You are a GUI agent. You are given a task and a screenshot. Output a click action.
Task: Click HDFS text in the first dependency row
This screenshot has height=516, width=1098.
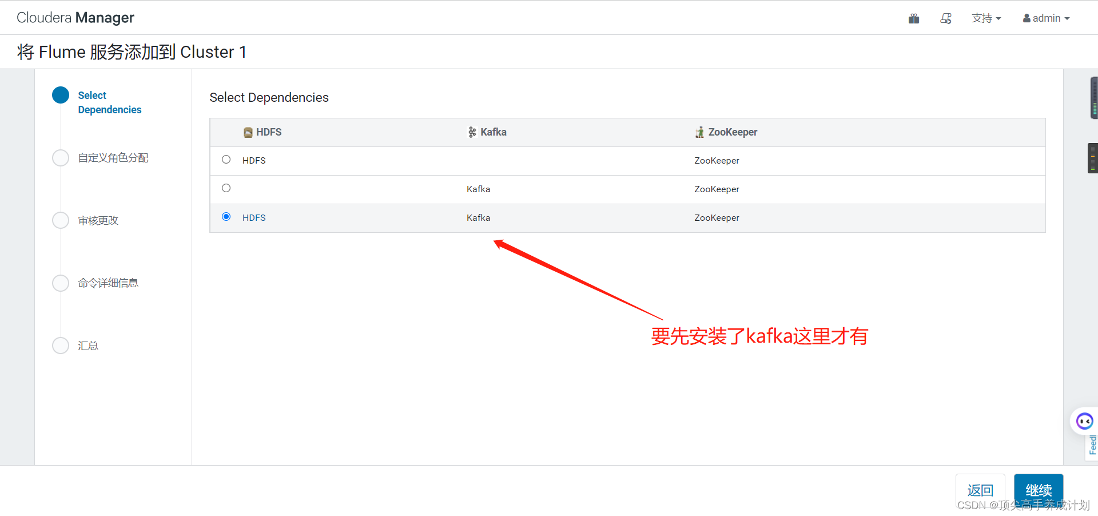tap(254, 161)
